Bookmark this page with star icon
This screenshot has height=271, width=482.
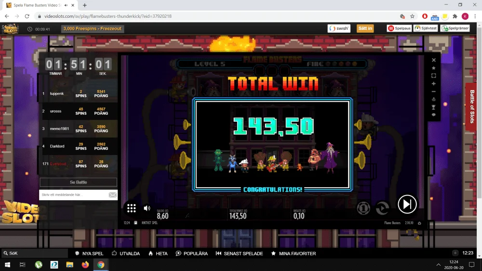tap(412, 16)
